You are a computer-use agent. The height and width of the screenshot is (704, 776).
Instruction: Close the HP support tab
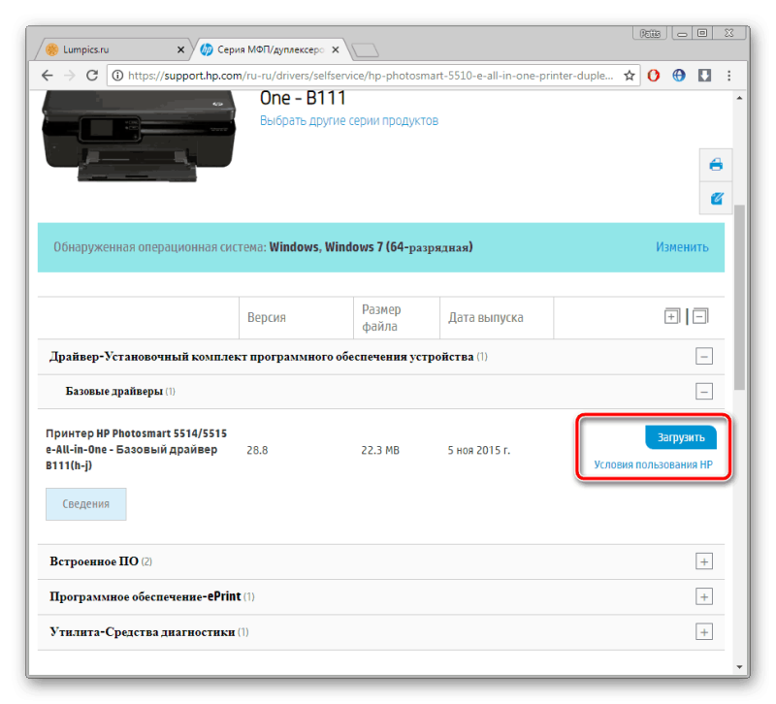[336, 49]
